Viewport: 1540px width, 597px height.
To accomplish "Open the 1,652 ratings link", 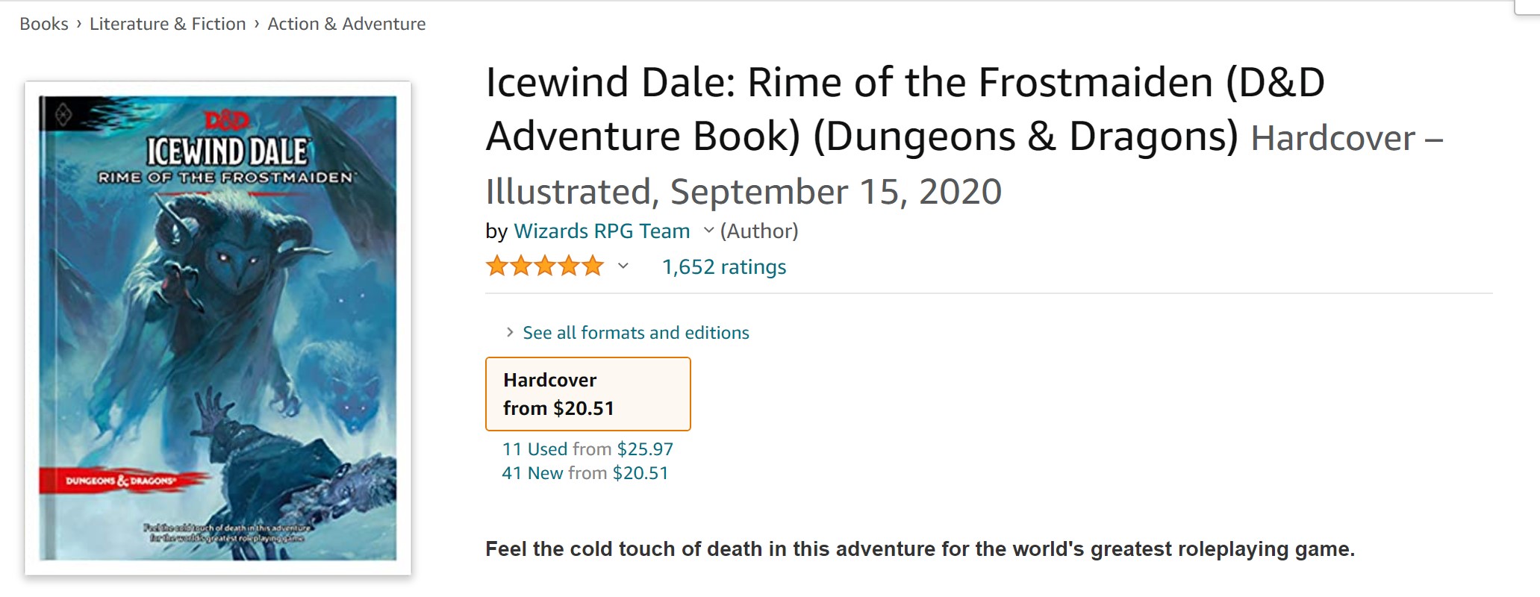I will [x=724, y=267].
